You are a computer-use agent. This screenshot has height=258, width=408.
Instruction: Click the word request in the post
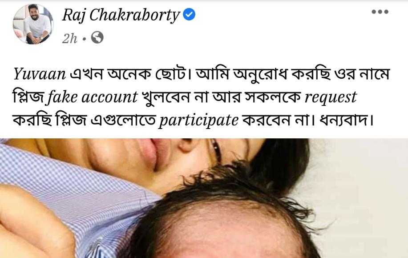click(331, 98)
